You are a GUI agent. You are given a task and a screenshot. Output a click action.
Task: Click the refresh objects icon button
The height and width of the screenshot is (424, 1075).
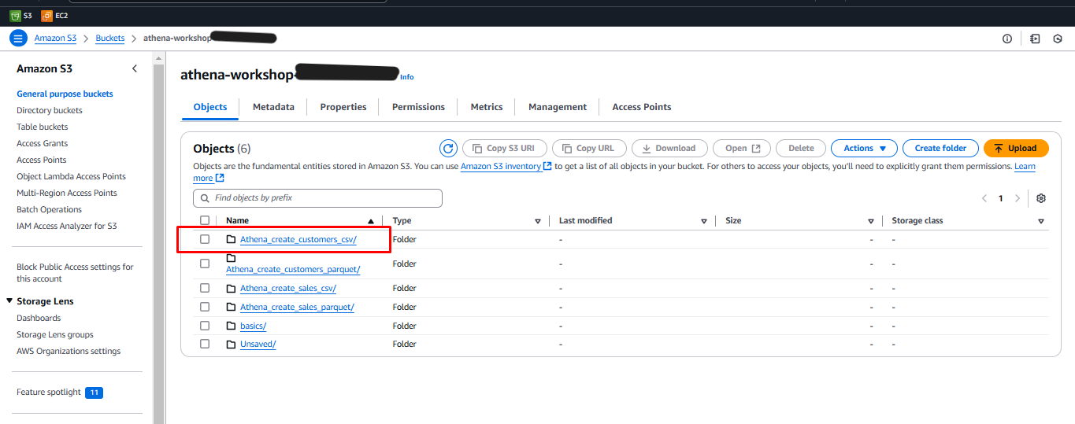click(x=448, y=148)
